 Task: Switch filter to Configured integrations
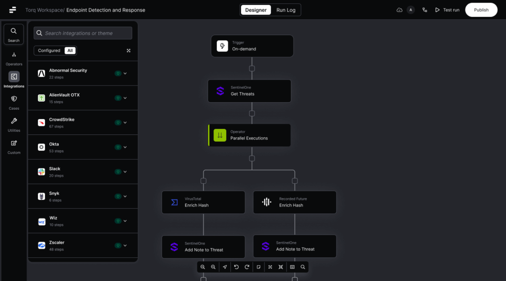[x=49, y=50]
